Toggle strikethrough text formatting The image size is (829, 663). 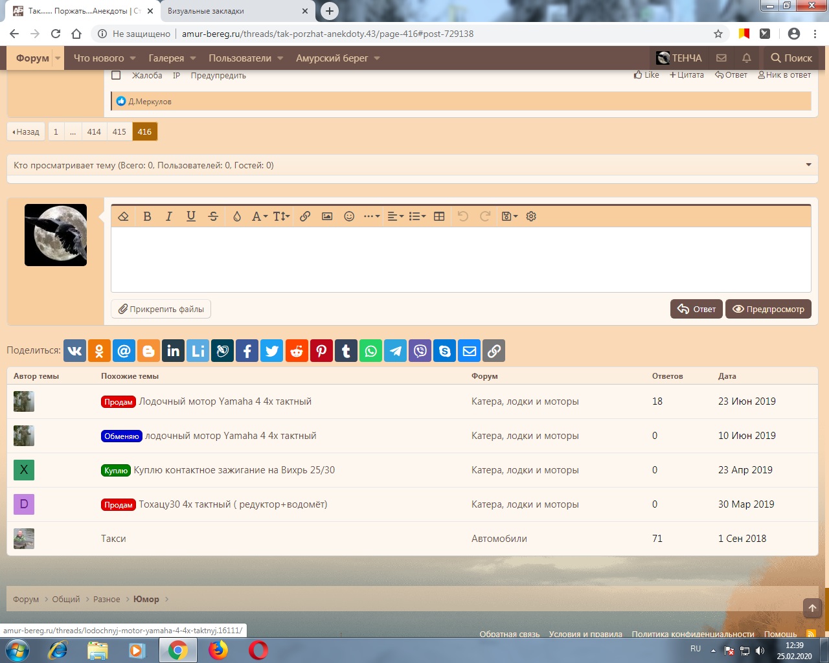[x=213, y=216]
